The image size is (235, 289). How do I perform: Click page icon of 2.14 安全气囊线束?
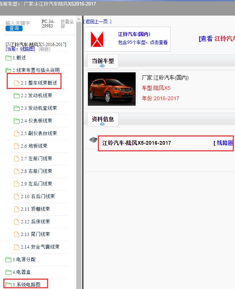(17, 247)
